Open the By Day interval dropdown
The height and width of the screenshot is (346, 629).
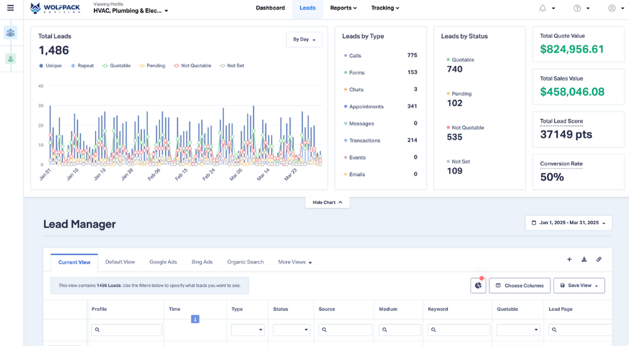click(304, 39)
